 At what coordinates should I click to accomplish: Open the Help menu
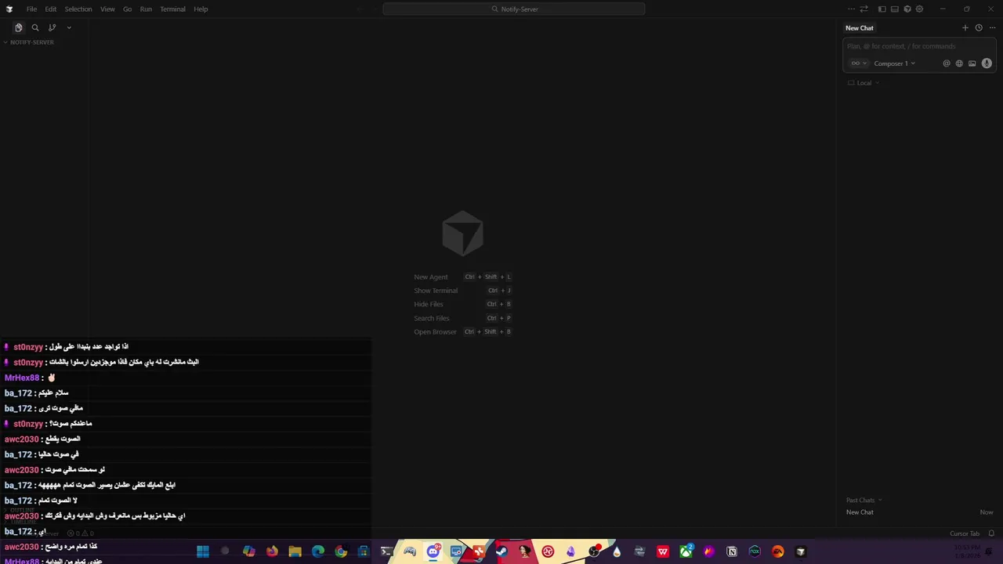[201, 9]
